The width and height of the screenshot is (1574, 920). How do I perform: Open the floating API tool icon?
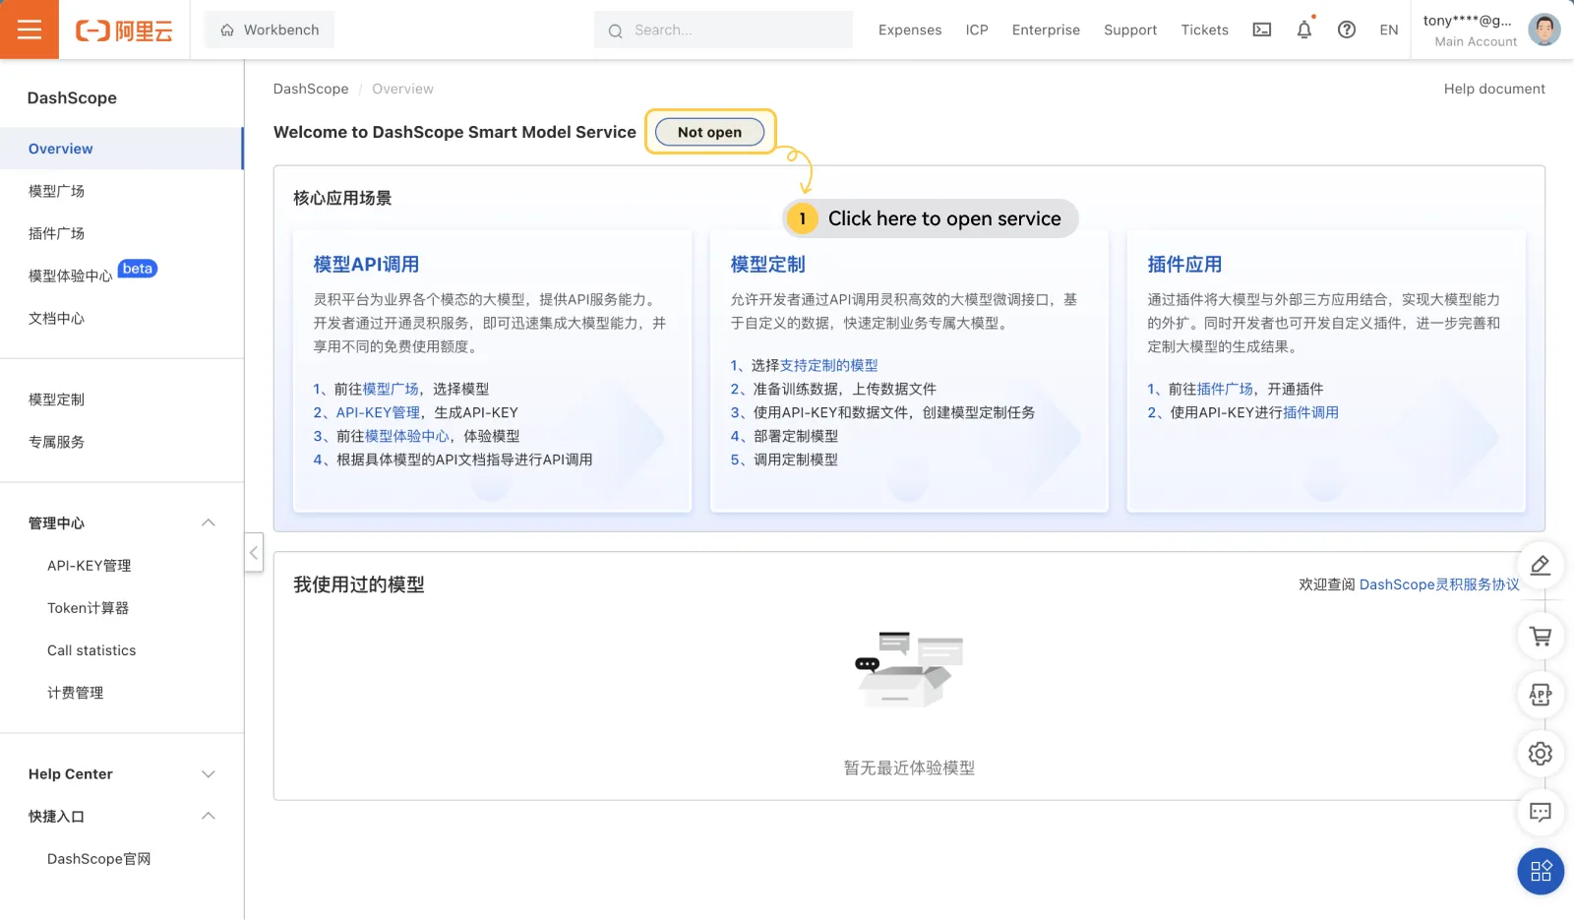(1540, 695)
